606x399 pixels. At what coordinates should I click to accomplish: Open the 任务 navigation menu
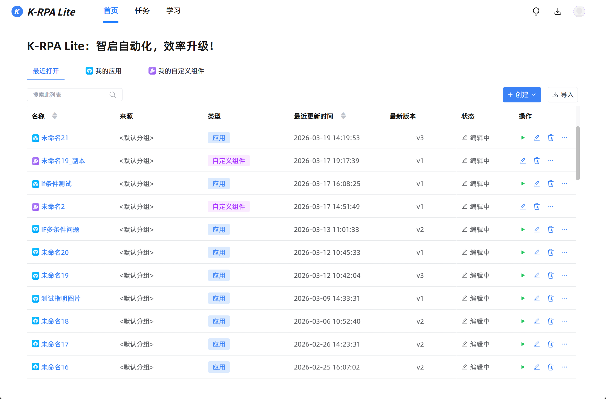coord(142,11)
